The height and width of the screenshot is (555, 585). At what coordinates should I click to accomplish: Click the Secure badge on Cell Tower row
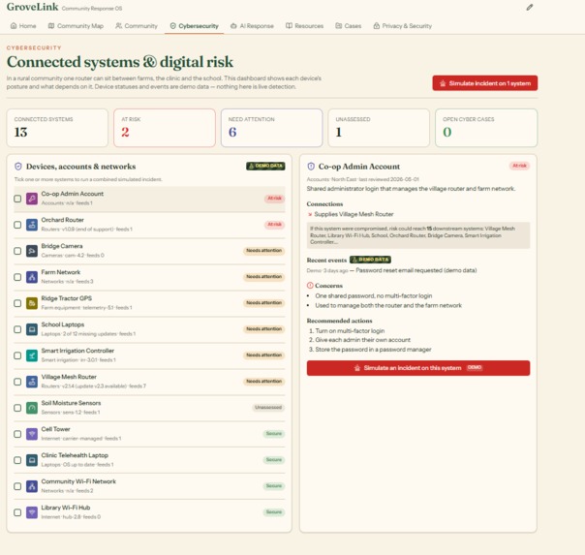tap(274, 433)
